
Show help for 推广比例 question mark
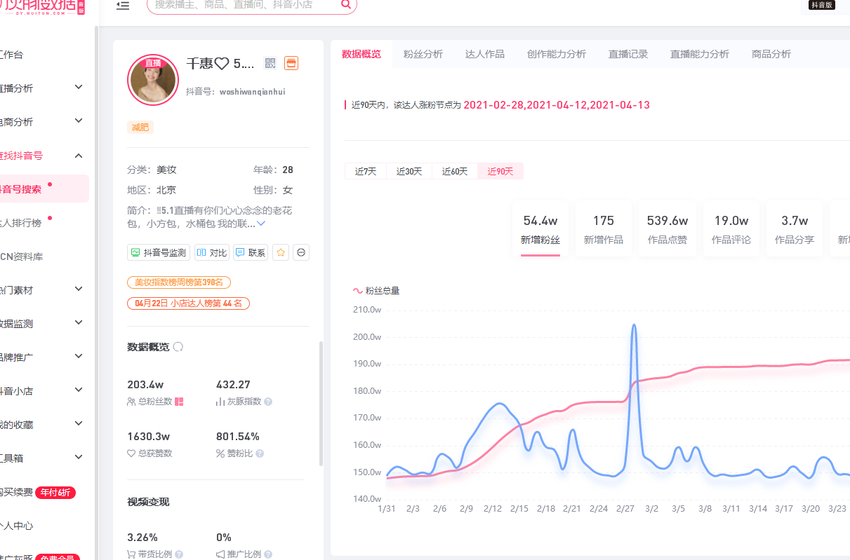pyautogui.click(x=268, y=554)
